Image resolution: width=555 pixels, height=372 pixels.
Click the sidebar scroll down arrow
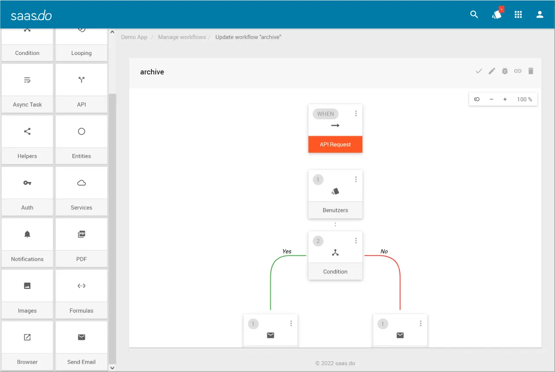[x=112, y=368]
